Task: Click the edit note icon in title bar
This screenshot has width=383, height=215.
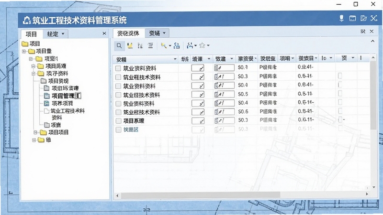Action: (x=363, y=18)
